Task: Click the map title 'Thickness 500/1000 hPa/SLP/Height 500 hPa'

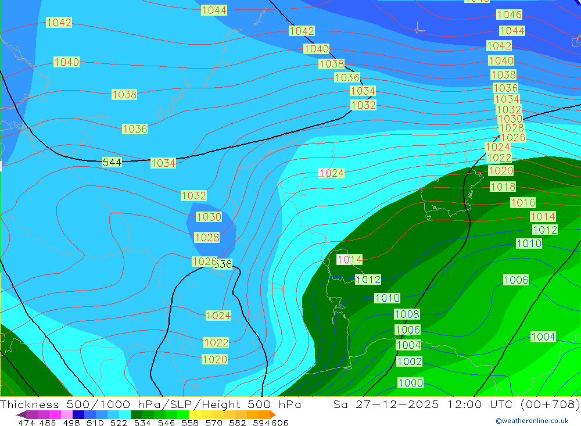Action: (x=151, y=404)
